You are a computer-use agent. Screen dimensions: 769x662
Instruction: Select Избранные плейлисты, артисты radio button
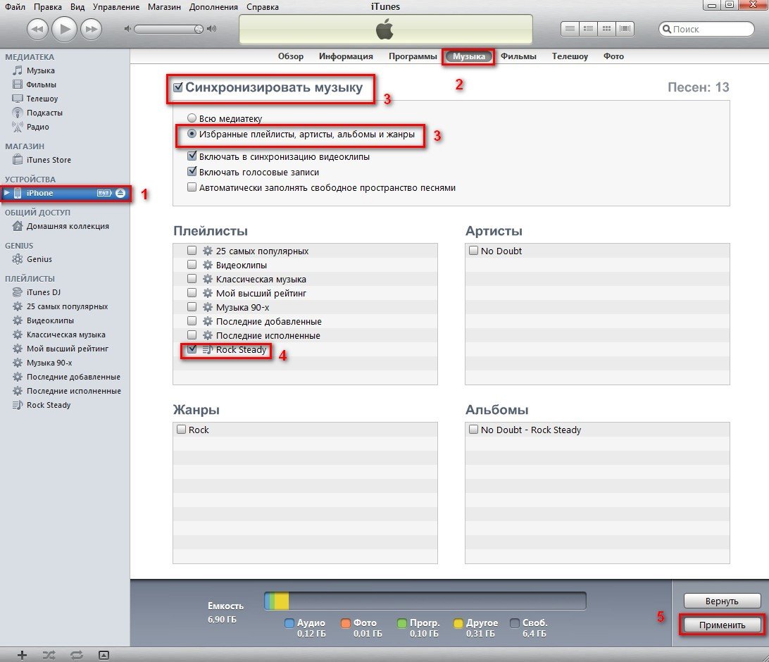pyautogui.click(x=192, y=134)
